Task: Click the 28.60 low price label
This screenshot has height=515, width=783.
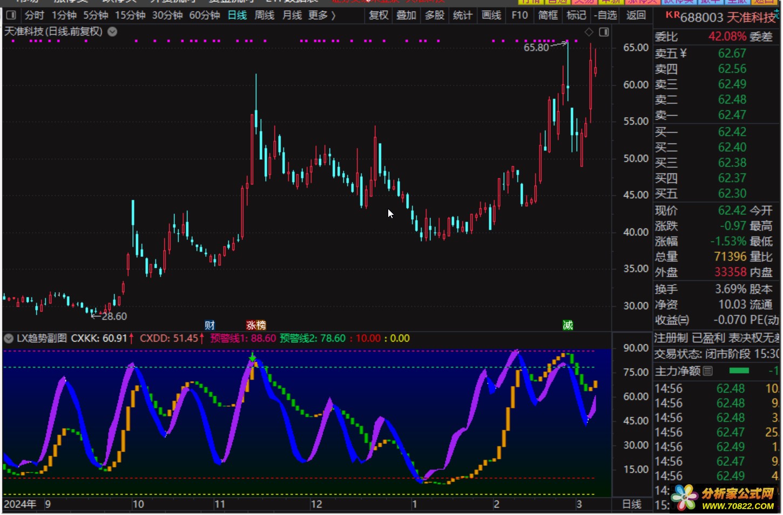Action: 114,316
